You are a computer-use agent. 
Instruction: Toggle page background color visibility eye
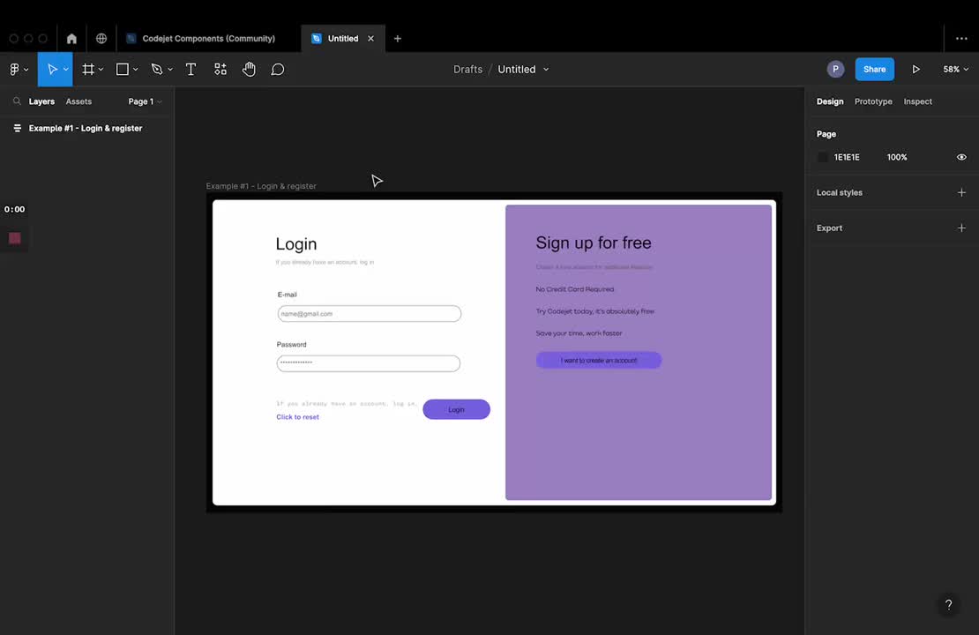[x=961, y=157]
